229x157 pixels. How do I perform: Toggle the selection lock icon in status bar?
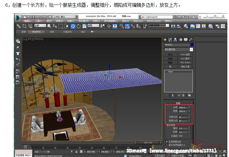[x=76, y=152]
